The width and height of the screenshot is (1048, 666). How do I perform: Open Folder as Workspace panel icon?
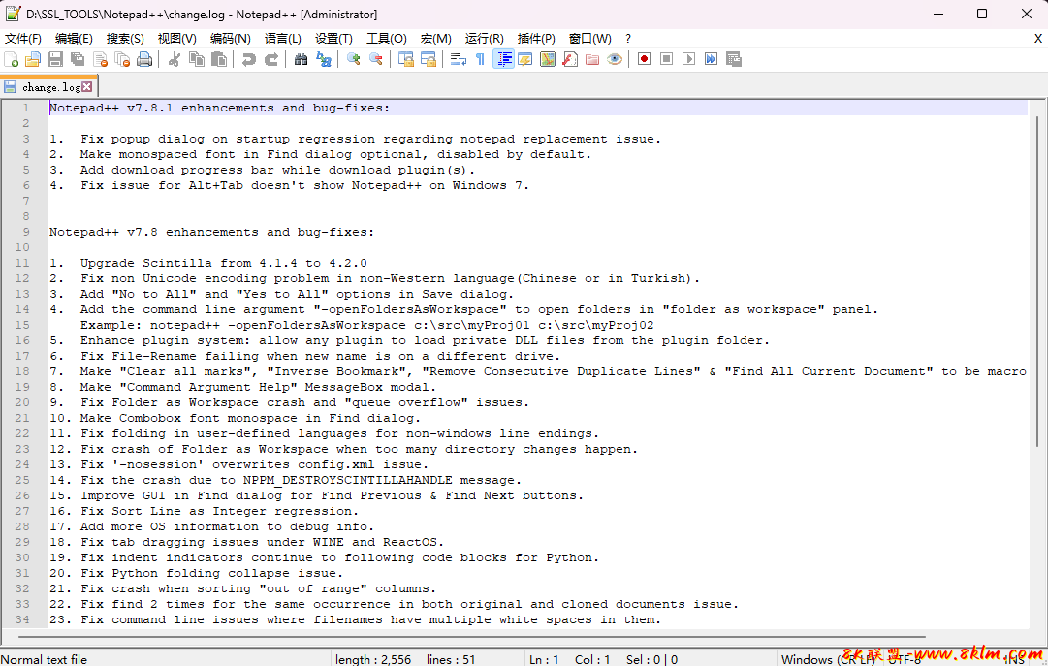(x=592, y=59)
